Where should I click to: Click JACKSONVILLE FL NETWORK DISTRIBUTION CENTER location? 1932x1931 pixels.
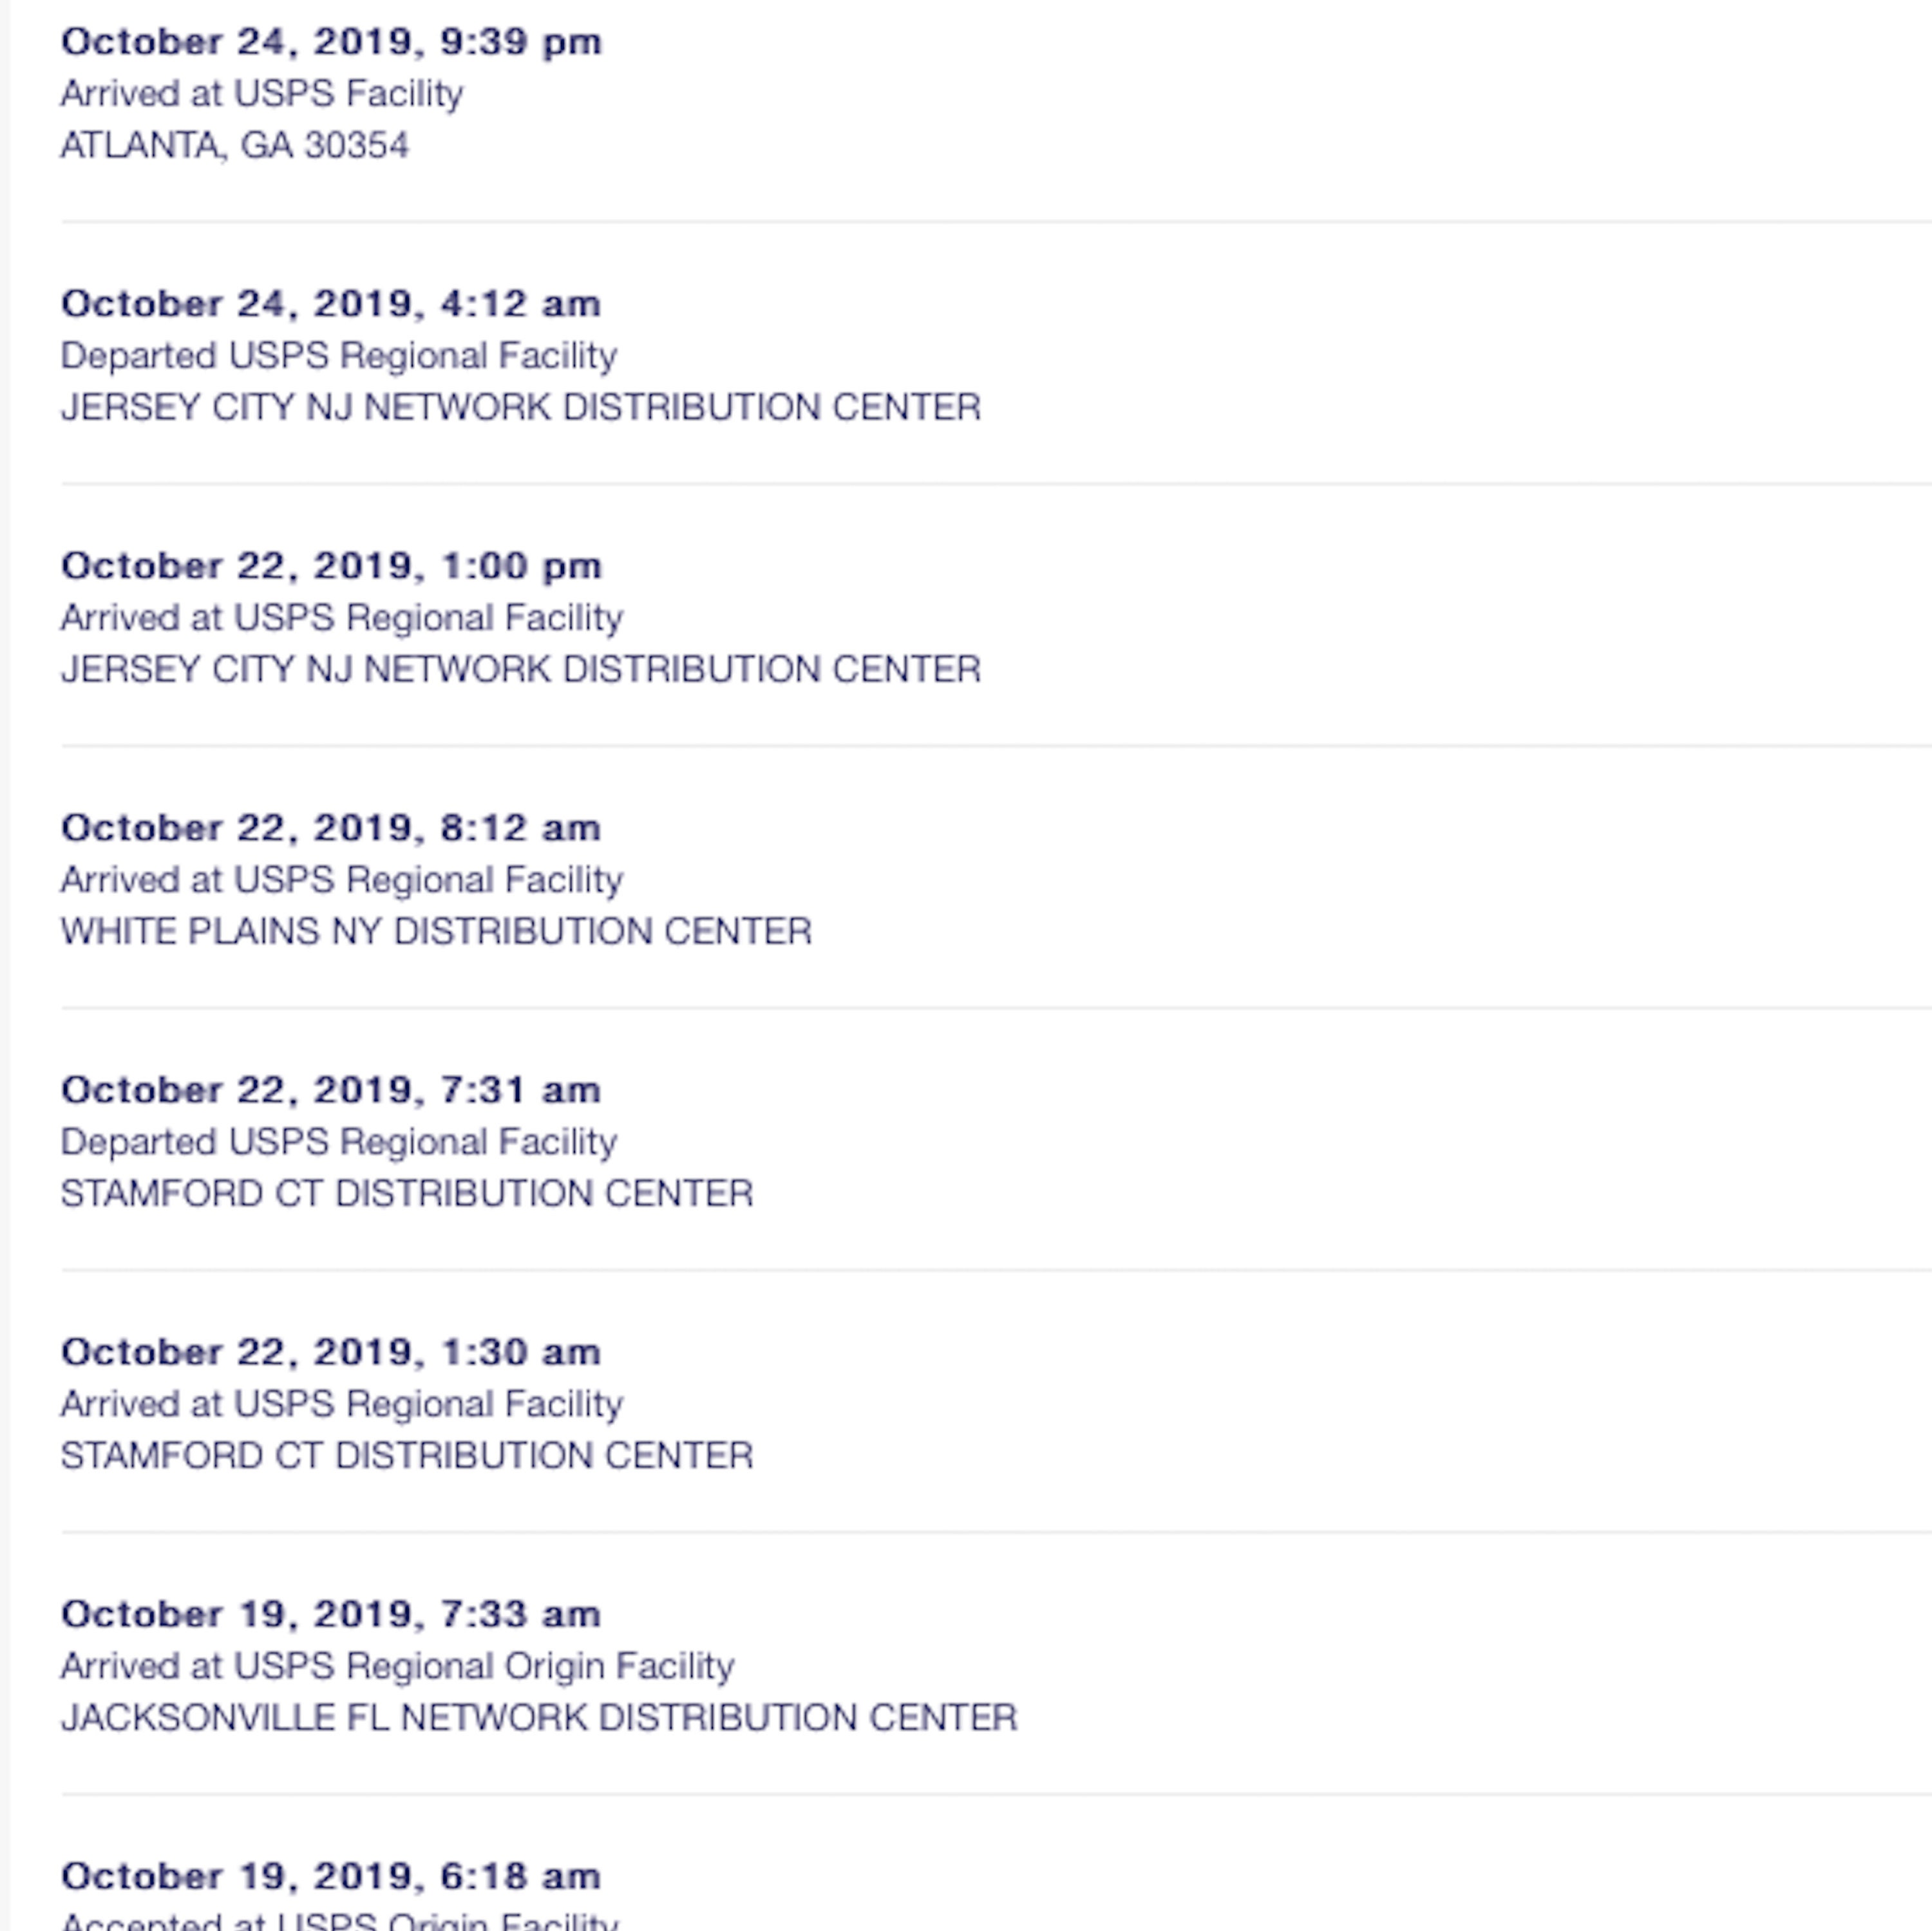539,1718
